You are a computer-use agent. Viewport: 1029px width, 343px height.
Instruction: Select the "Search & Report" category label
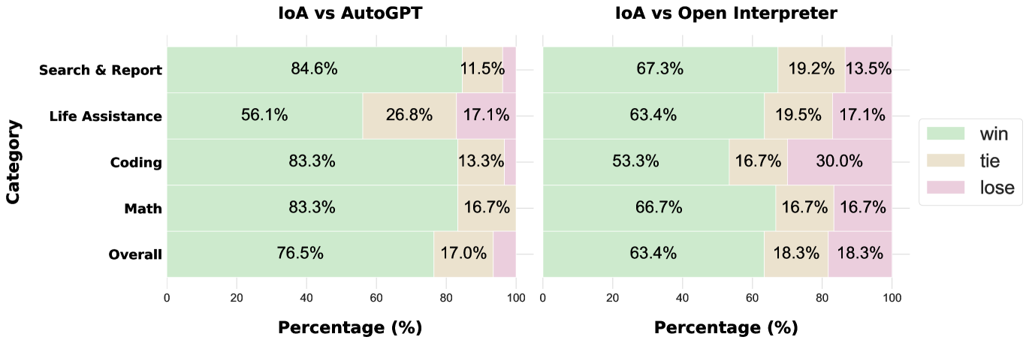click(x=101, y=71)
